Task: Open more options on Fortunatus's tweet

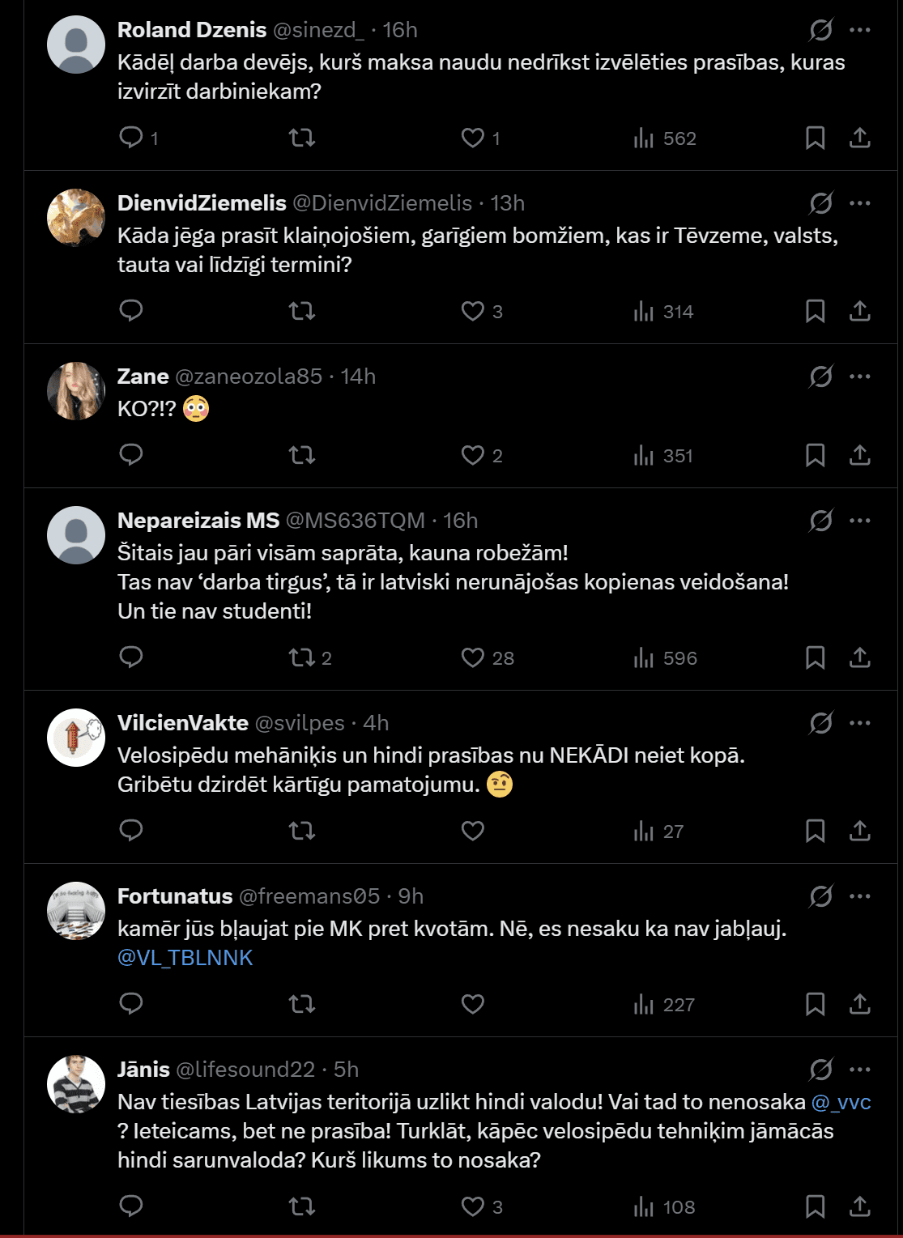Action: [860, 896]
